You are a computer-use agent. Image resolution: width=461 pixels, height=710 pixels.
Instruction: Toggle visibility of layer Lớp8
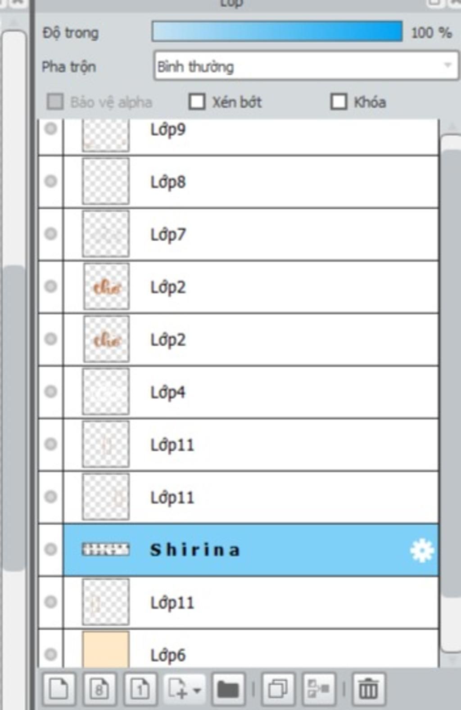click(x=51, y=181)
